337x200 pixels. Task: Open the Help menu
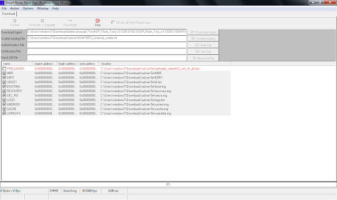coord(55,8)
